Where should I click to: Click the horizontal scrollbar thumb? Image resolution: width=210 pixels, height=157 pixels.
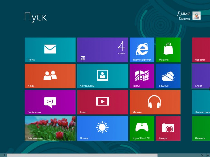[82, 155]
